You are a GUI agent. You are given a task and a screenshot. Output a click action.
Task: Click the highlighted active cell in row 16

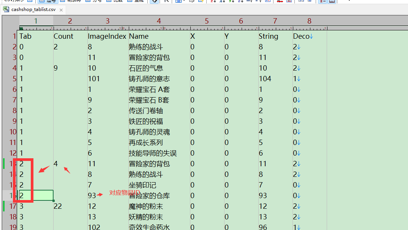(x=36, y=195)
